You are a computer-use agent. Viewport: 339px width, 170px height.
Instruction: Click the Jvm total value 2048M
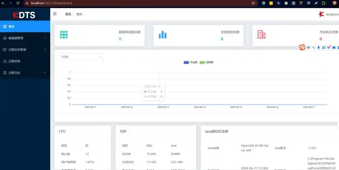[x=175, y=154]
